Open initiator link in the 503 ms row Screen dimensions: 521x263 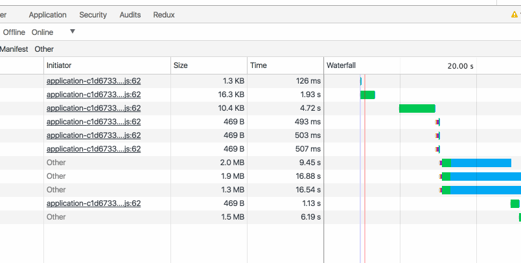coord(94,135)
